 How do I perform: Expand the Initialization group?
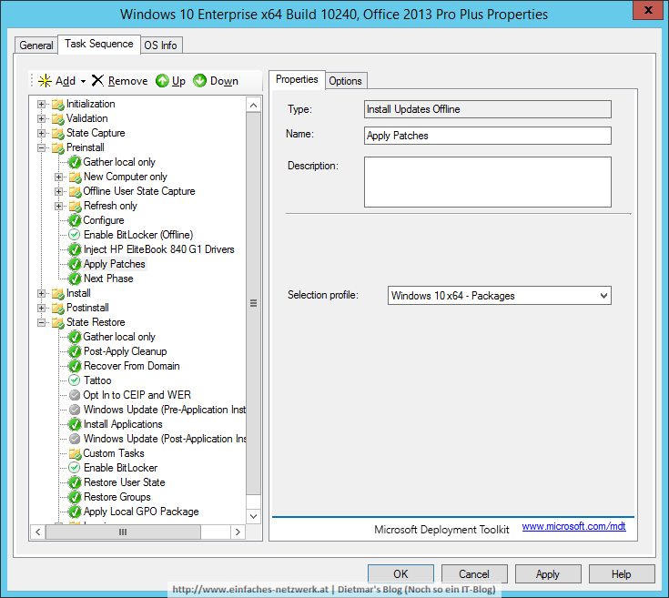point(41,104)
